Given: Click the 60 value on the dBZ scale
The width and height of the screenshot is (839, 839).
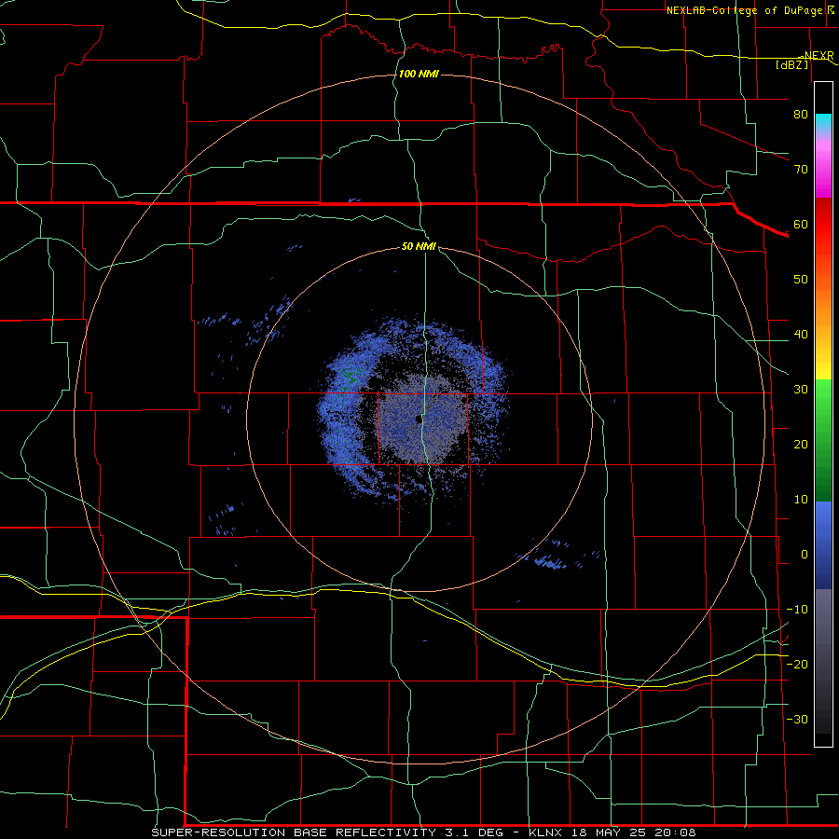Looking at the screenshot, I should pos(801,224).
